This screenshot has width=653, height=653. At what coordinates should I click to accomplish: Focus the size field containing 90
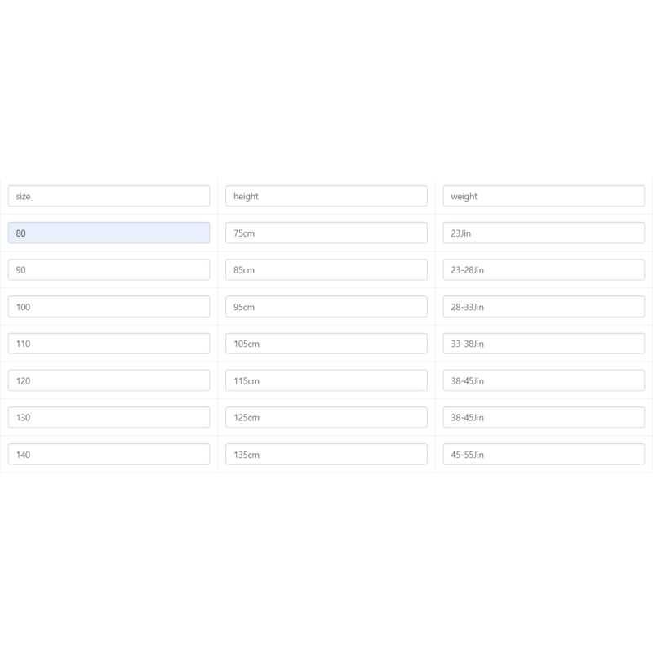109,270
